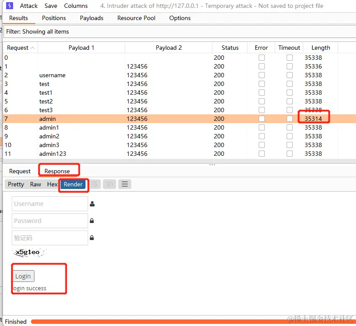Toggle Timeout checkbox in admin row

(290, 119)
